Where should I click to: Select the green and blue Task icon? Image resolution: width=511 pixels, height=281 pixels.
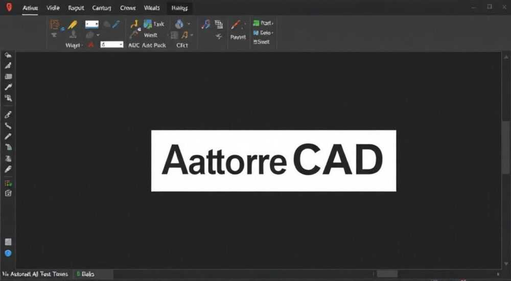[x=148, y=24]
